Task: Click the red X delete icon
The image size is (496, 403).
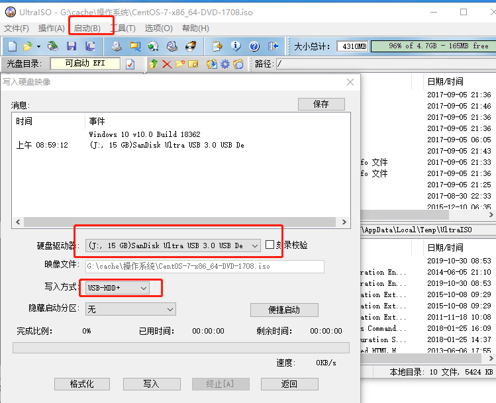Action: (167, 64)
